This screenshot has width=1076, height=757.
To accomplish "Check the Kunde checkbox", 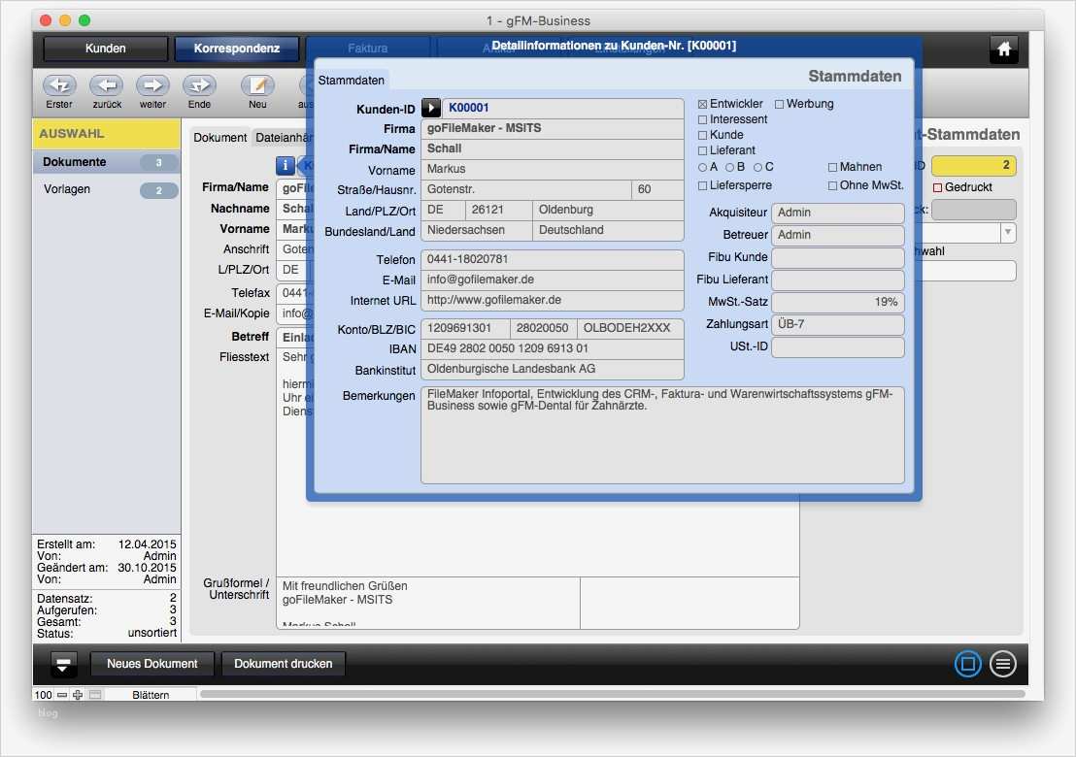I will 703,136.
